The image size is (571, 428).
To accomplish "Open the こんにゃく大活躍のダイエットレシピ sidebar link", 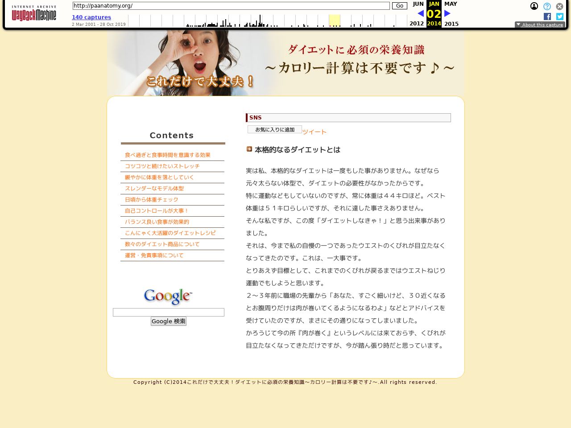I will (170, 233).
